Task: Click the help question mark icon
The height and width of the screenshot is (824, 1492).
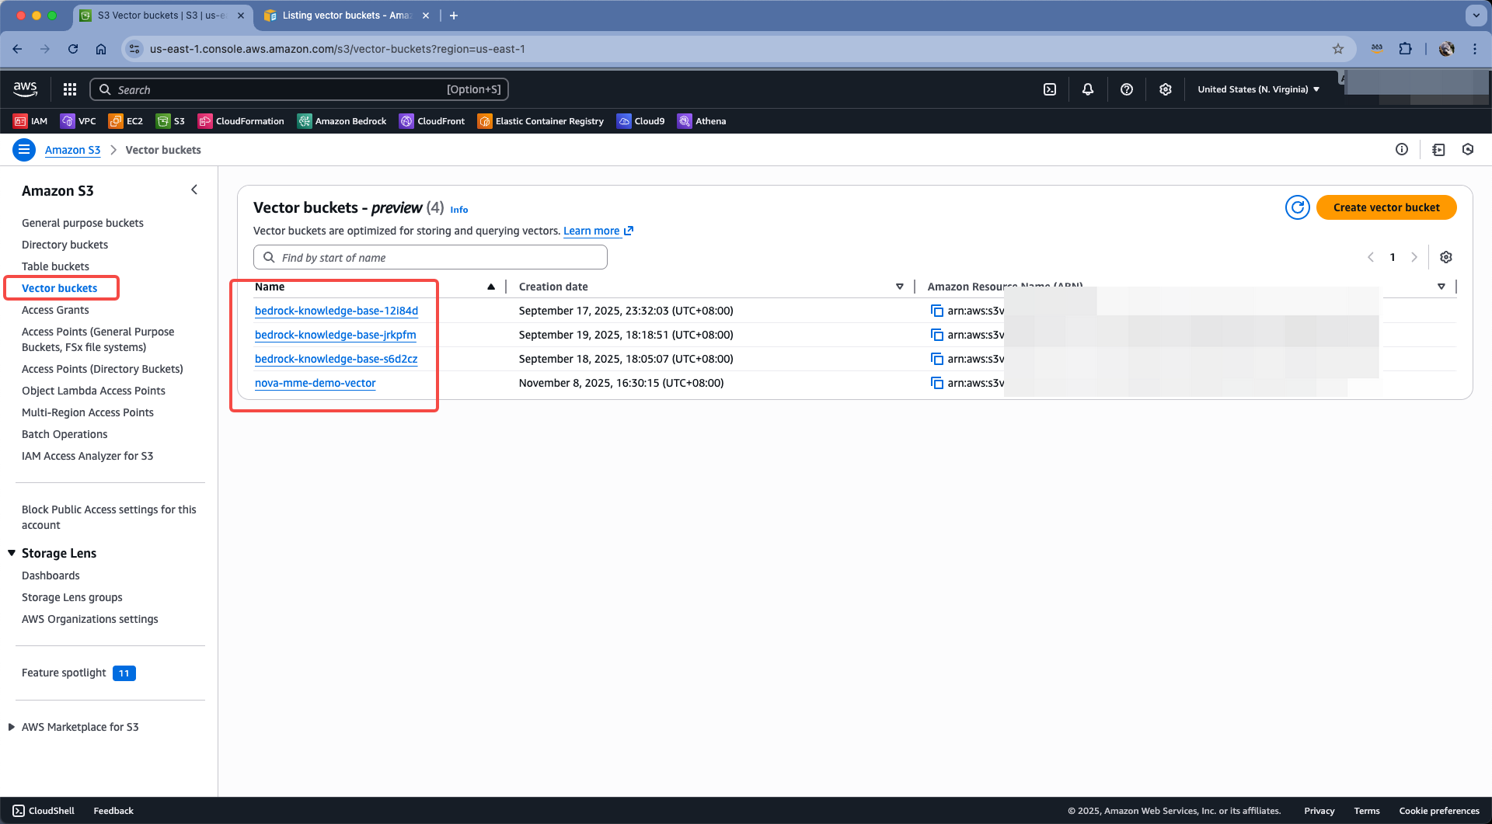Action: (1126, 89)
